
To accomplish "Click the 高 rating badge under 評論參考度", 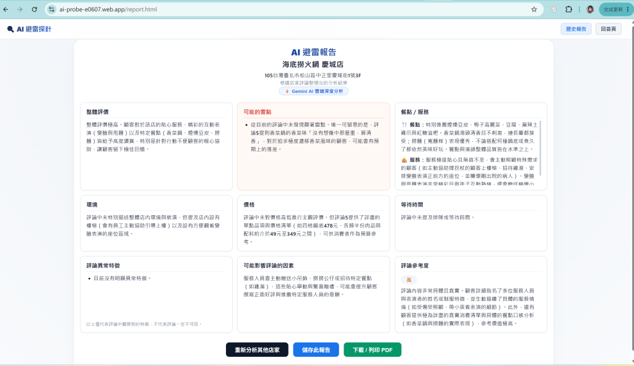I will tap(409, 279).
